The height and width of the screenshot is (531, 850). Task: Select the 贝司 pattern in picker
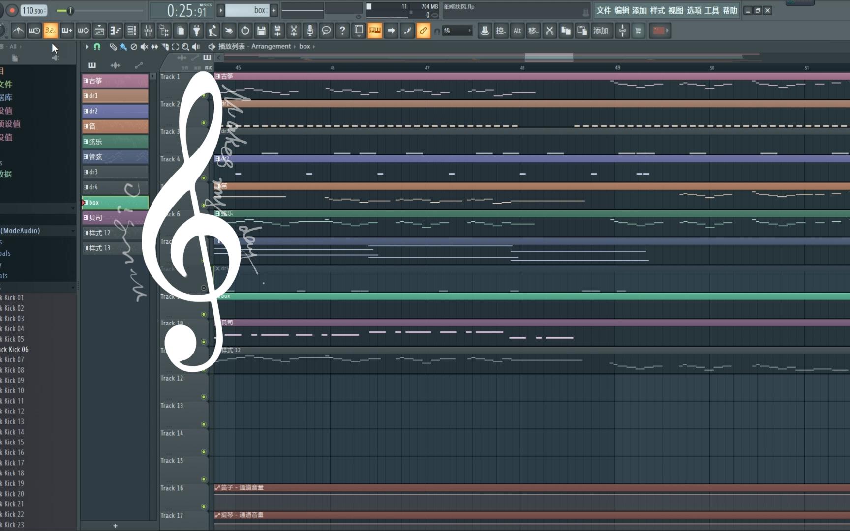pos(115,218)
